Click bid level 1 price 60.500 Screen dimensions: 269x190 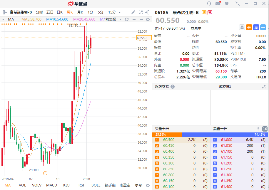(169, 140)
